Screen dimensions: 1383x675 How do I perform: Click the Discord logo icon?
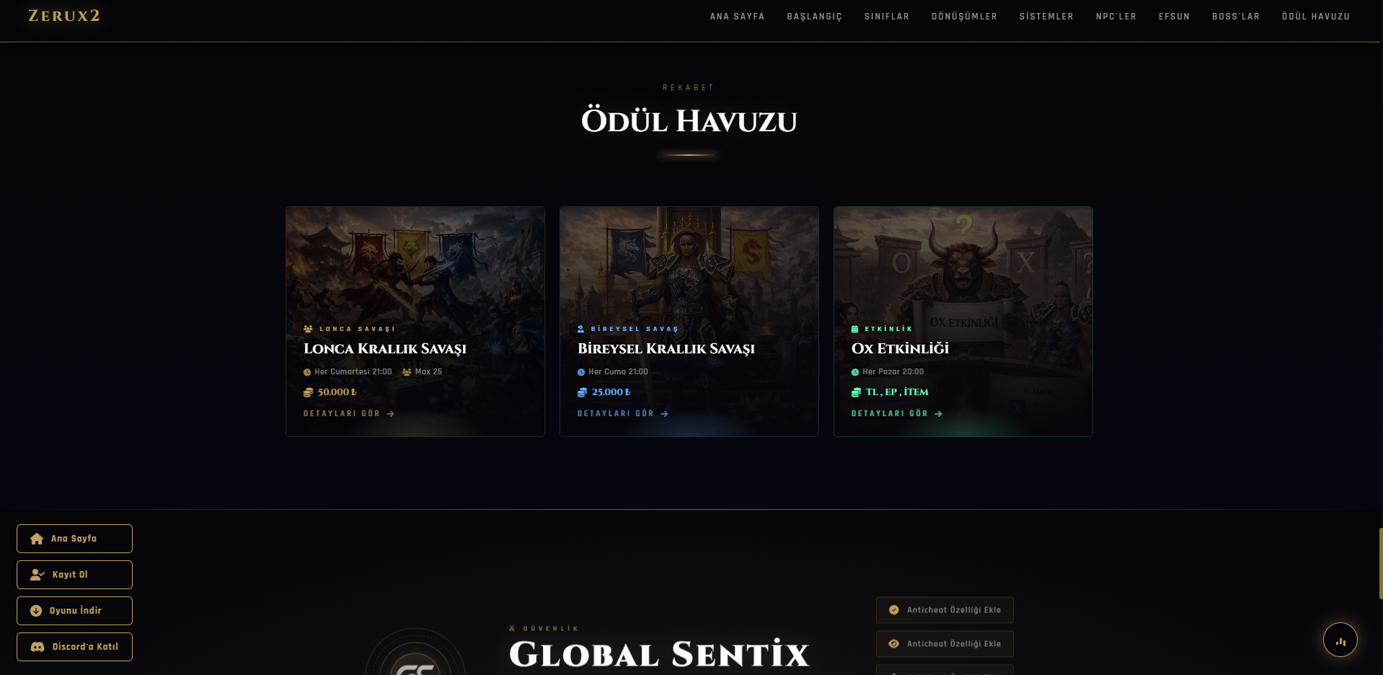coord(37,647)
